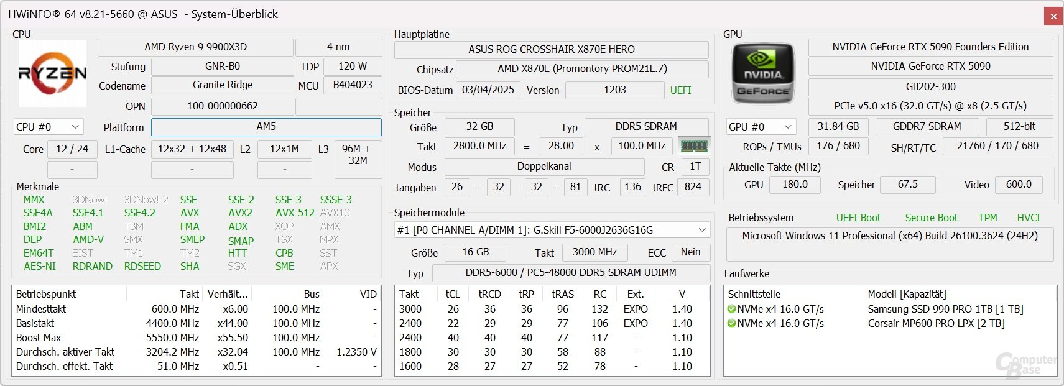Viewport: 1064px width, 386px height.
Task: Click the RTX 5090 Founders Edition field
Action: coord(930,47)
